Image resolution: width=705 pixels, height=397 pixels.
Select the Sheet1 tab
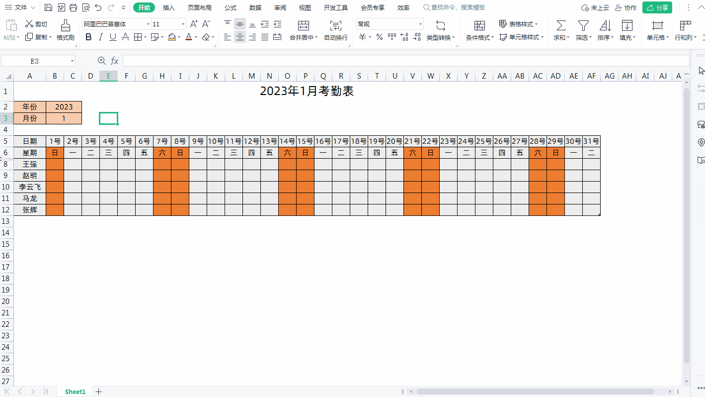point(75,392)
